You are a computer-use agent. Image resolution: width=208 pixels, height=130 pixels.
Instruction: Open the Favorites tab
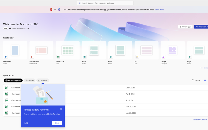(43, 81)
